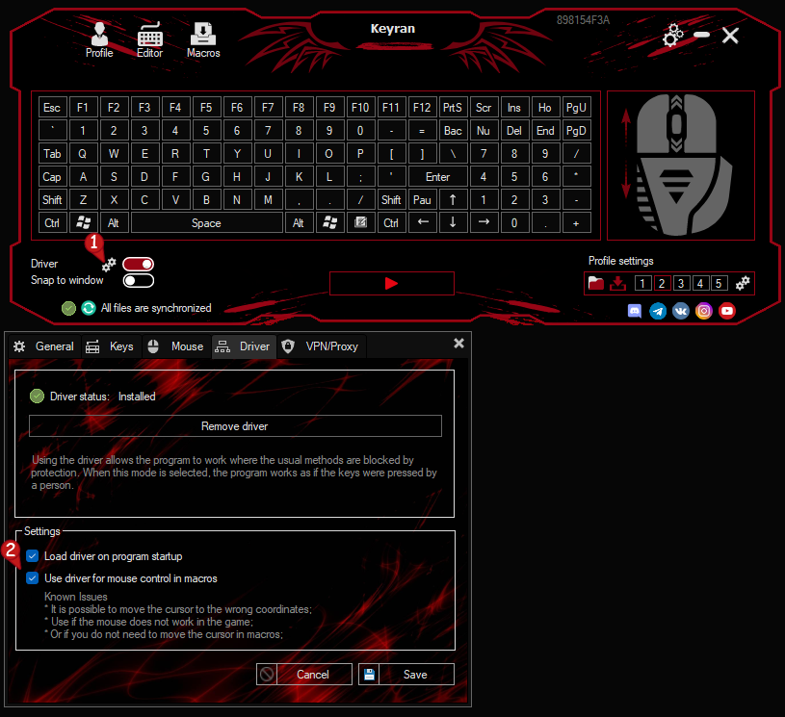785x717 pixels.
Task: Open the Instagram link icon
Action: click(x=703, y=311)
